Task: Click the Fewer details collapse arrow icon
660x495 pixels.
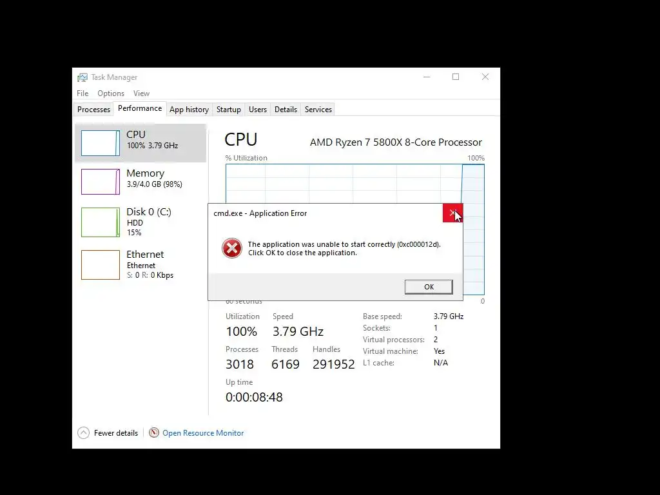Action: tap(83, 432)
